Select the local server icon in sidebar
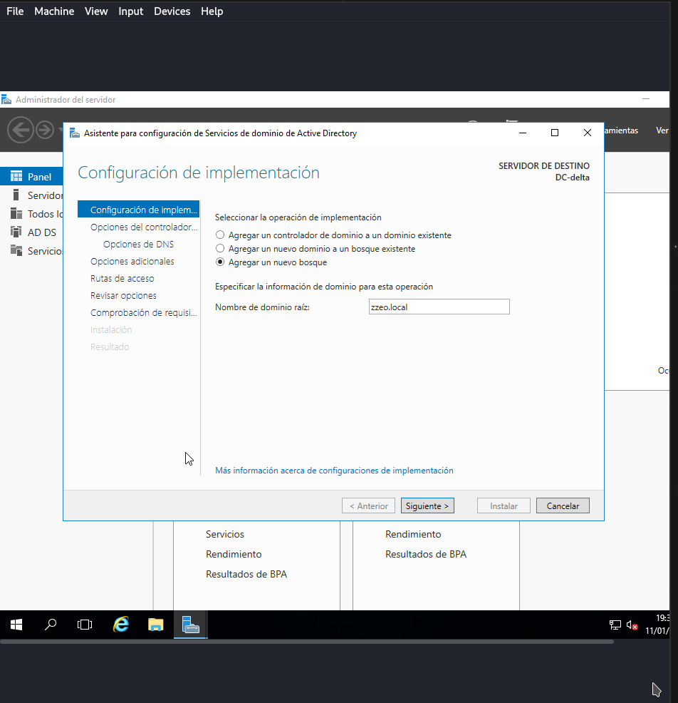The height and width of the screenshot is (703, 678). click(x=16, y=195)
